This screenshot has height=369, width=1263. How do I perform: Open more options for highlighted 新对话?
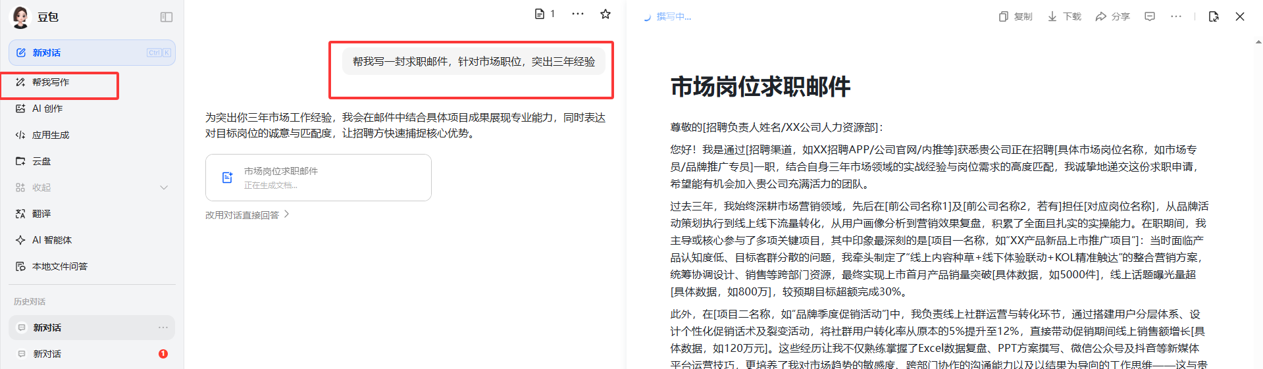tap(163, 328)
